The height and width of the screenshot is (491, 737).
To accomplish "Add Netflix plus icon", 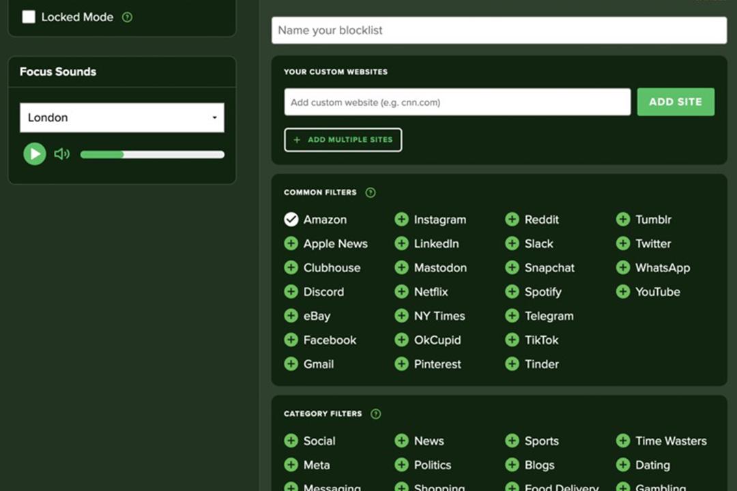I will pyautogui.click(x=401, y=292).
